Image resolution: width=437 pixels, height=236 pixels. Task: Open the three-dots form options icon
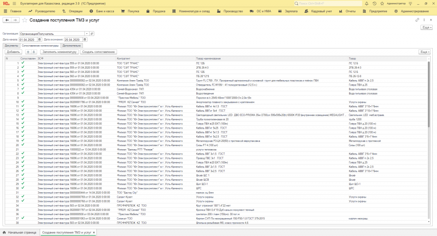[x=424, y=20]
